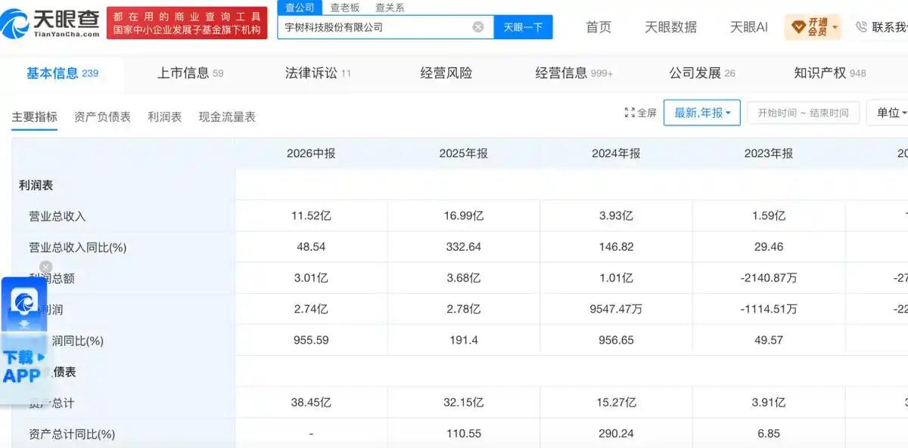
Task: Click the -2140.87万 profit value
Action: [x=769, y=278]
